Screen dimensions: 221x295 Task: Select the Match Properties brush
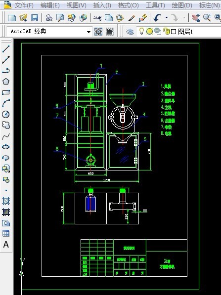132,18
